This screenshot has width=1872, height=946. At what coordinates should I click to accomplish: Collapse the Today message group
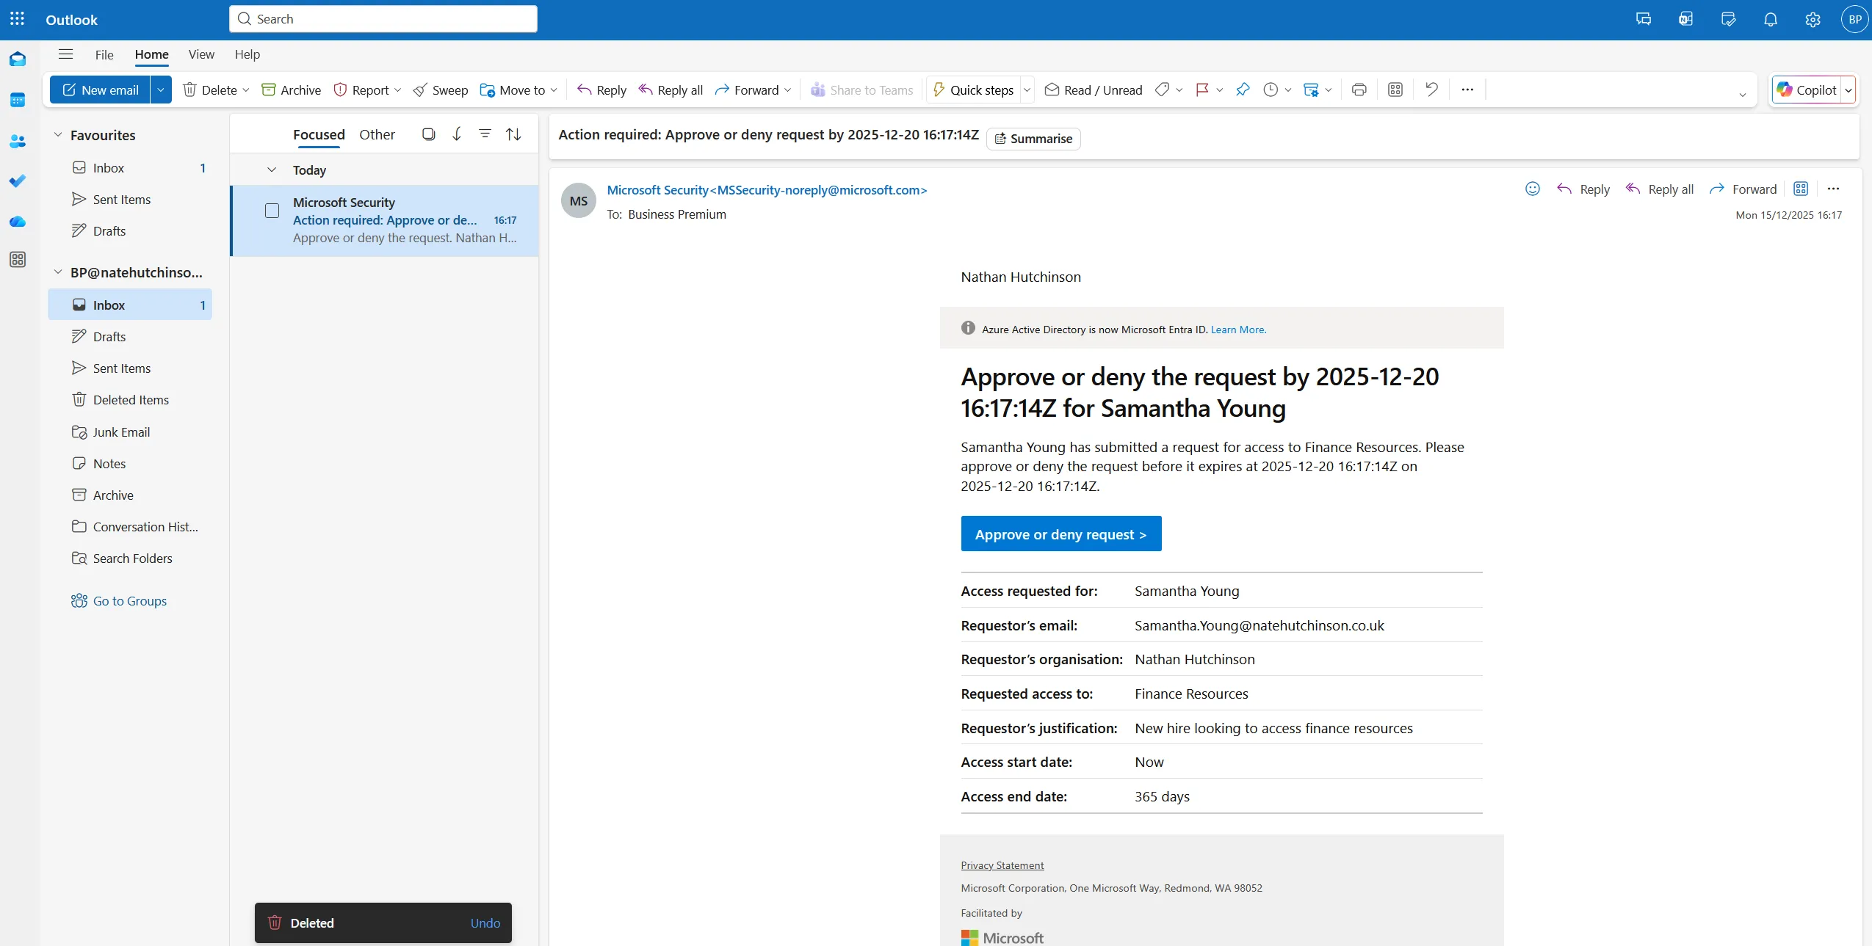[272, 170]
